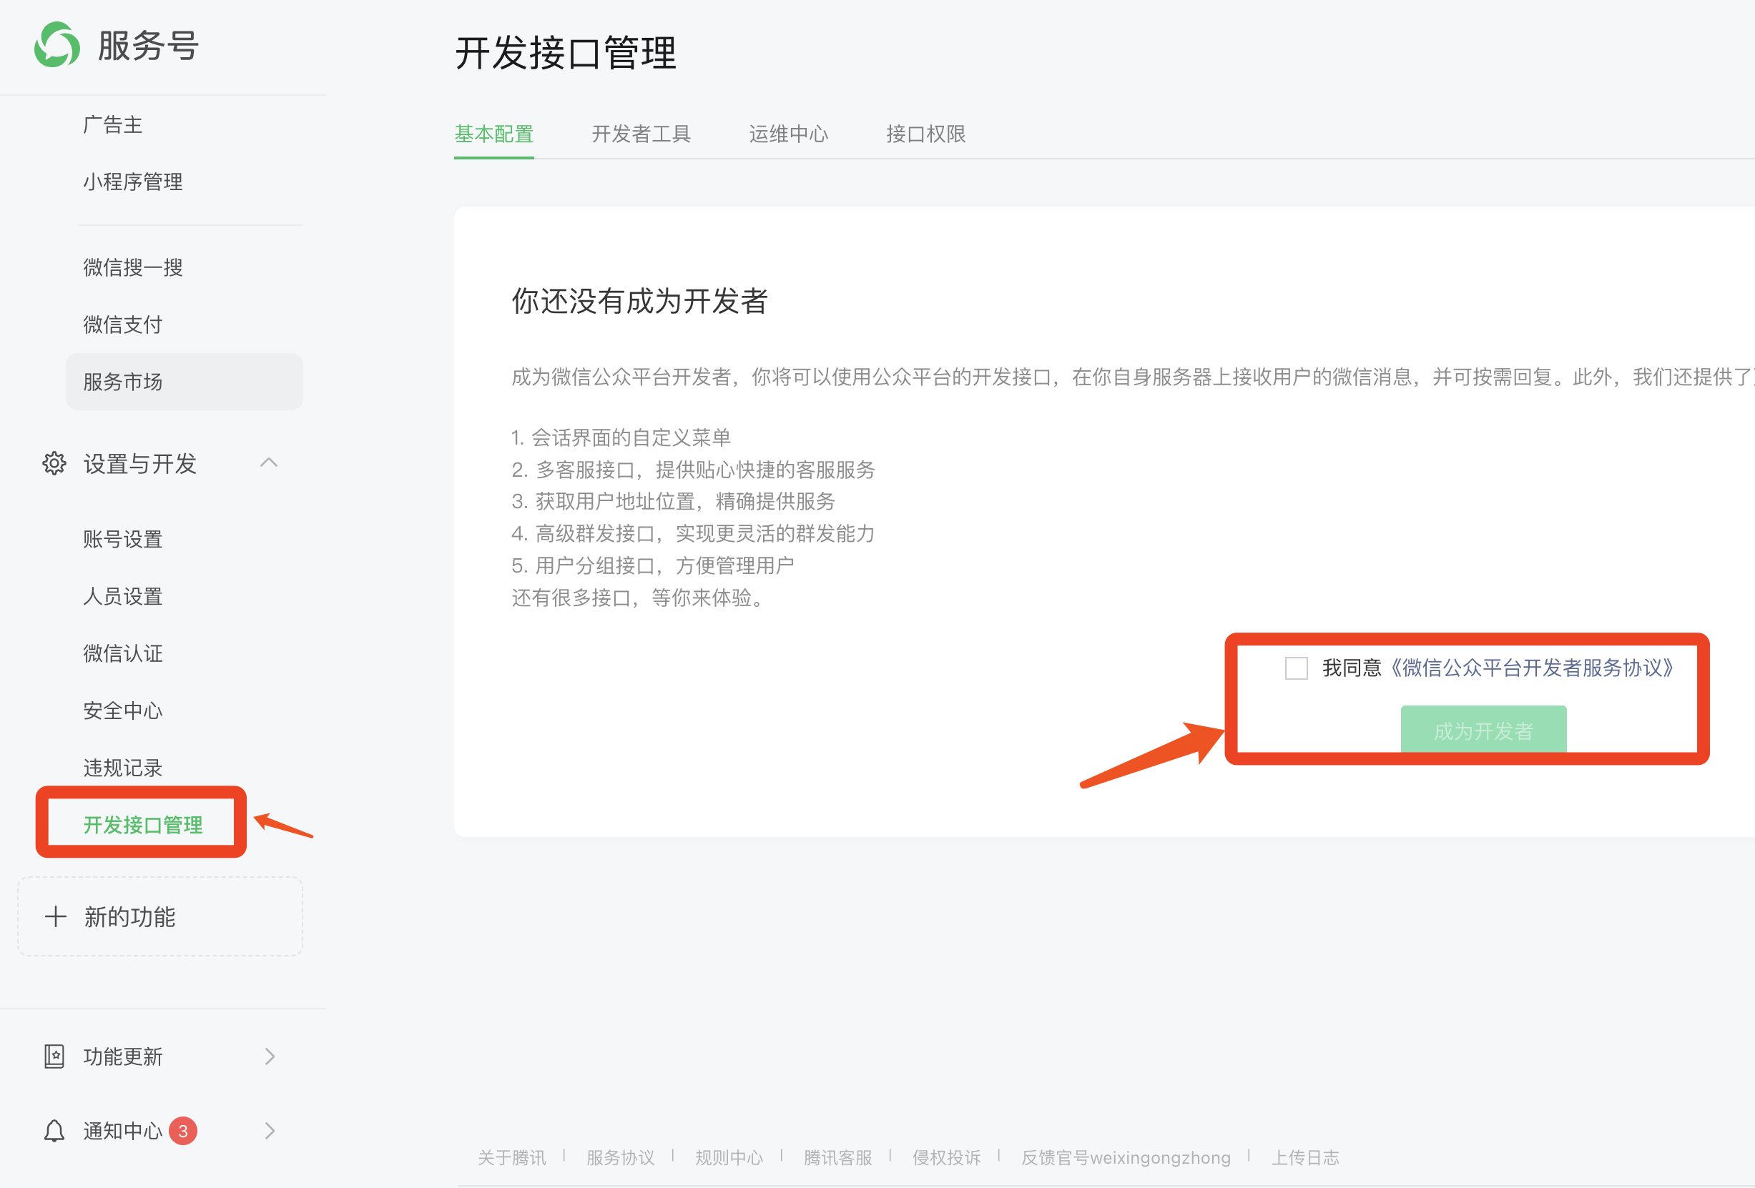This screenshot has height=1188, width=1755.
Task: Click the red notification badge showing 3
Action: tap(183, 1131)
